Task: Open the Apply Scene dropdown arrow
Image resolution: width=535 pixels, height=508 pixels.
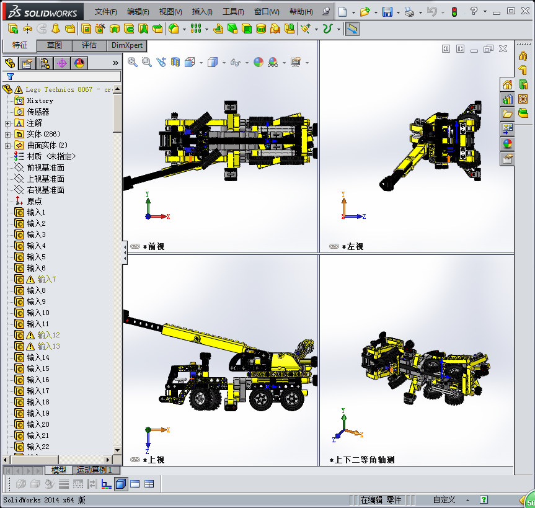Action: 284,63
